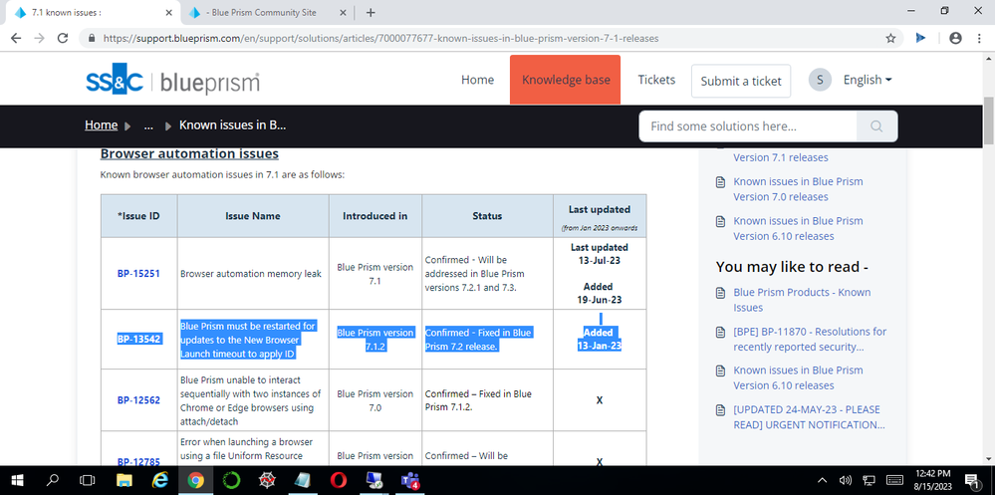The height and width of the screenshot is (495, 995).
Task: Switch to the Blue Prism Community Site tab
Action: pyautogui.click(x=264, y=13)
